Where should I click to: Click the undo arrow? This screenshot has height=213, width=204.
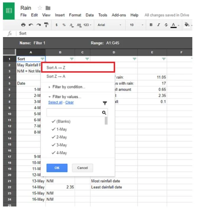[31, 25]
